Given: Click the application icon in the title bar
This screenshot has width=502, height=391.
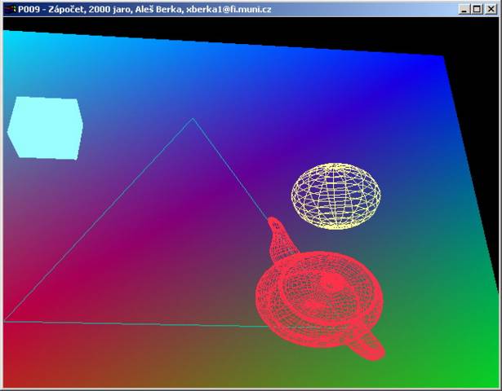Looking at the screenshot, I should 10,9.
